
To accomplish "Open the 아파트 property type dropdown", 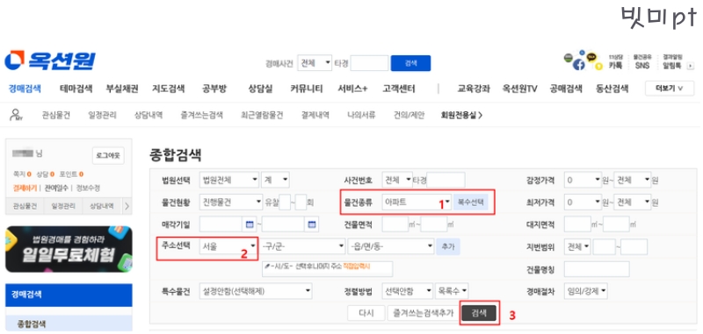I will point(417,203).
